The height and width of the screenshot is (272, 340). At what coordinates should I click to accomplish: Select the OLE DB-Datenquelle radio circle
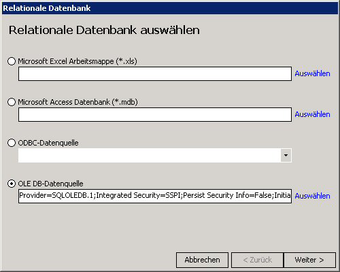point(12,184)
